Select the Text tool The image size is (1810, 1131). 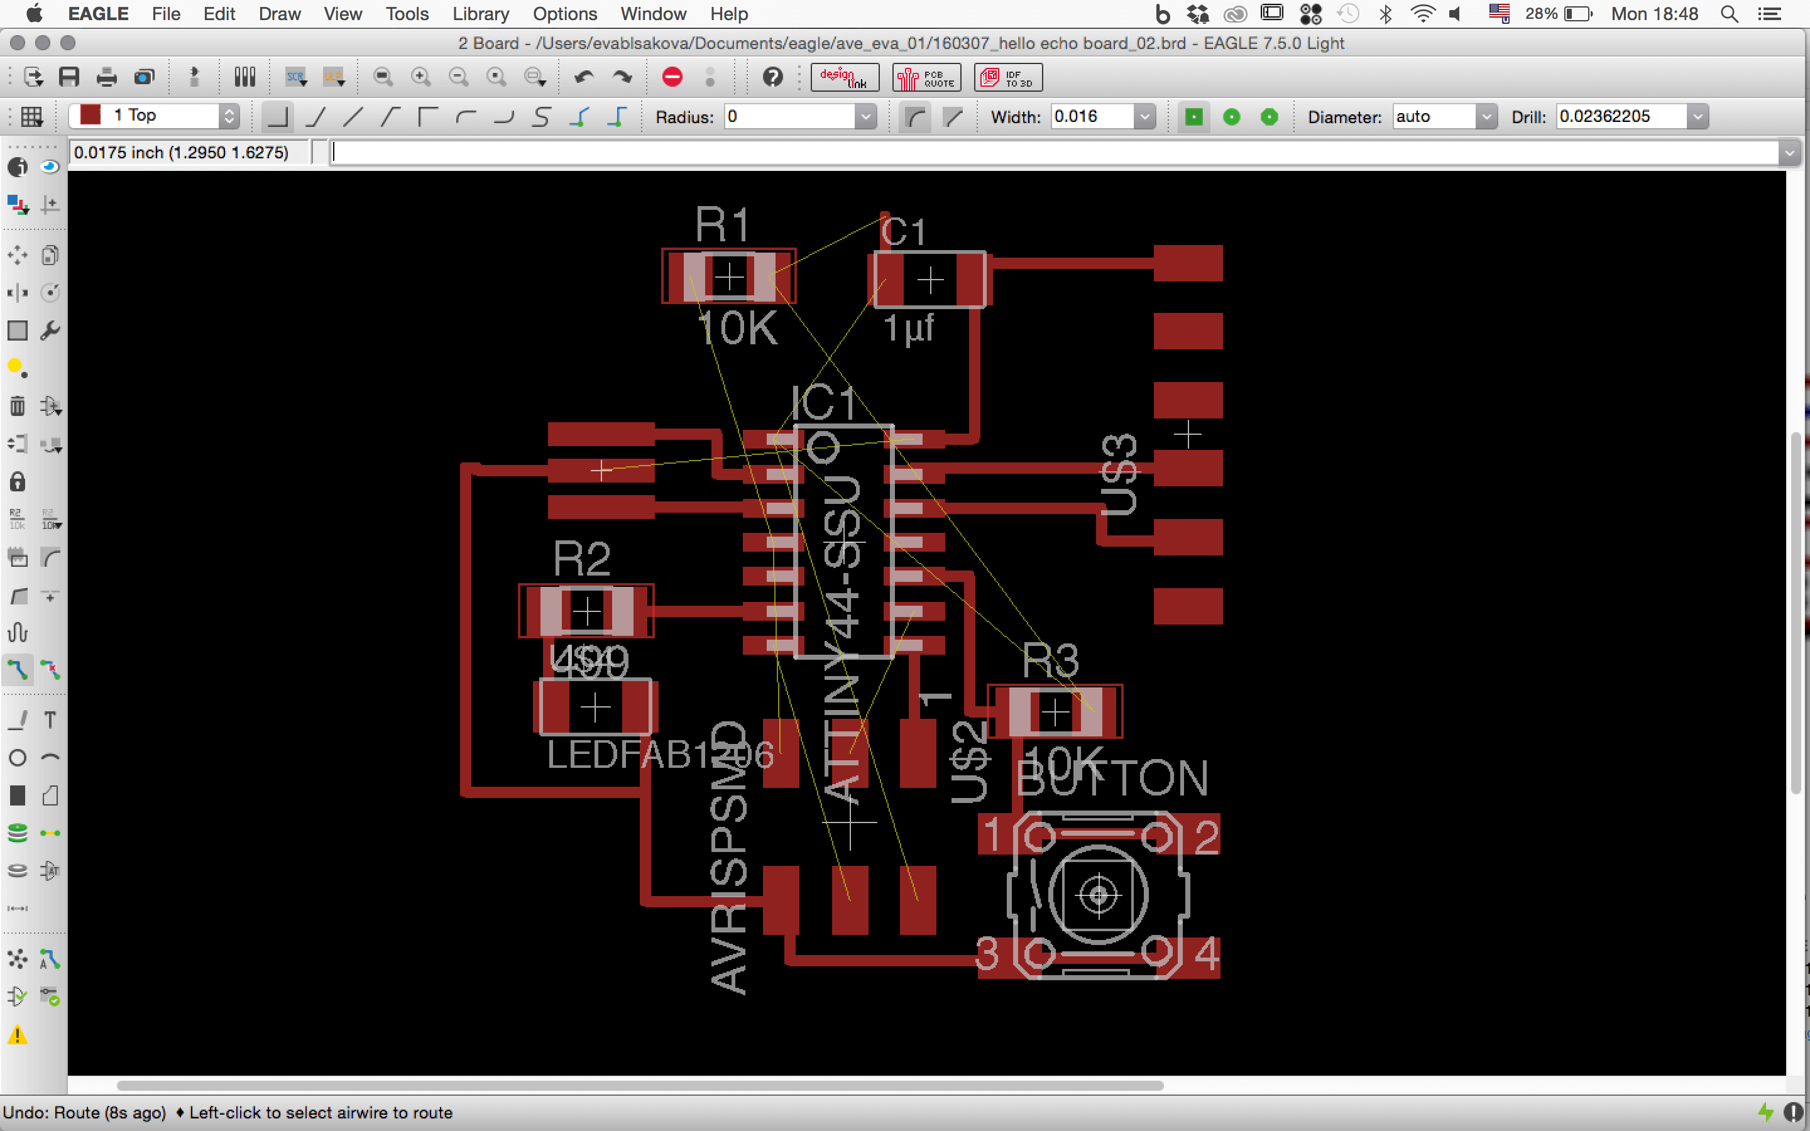click(x=50, y=719)
